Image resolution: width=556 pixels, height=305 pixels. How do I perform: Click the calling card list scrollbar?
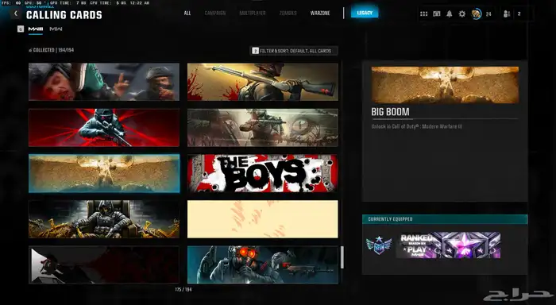tap(342, 257)
